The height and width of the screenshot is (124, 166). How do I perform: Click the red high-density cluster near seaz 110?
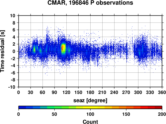62,48
